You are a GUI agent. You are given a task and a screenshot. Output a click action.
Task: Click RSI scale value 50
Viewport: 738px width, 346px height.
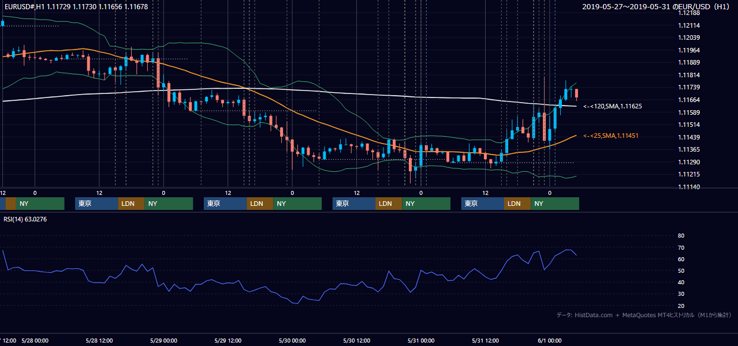(x=681, y=270)
